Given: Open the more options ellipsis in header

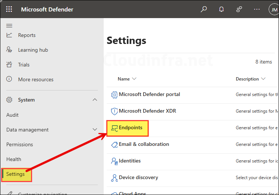Looking at the screenshot, I should [x=257, y=9].
